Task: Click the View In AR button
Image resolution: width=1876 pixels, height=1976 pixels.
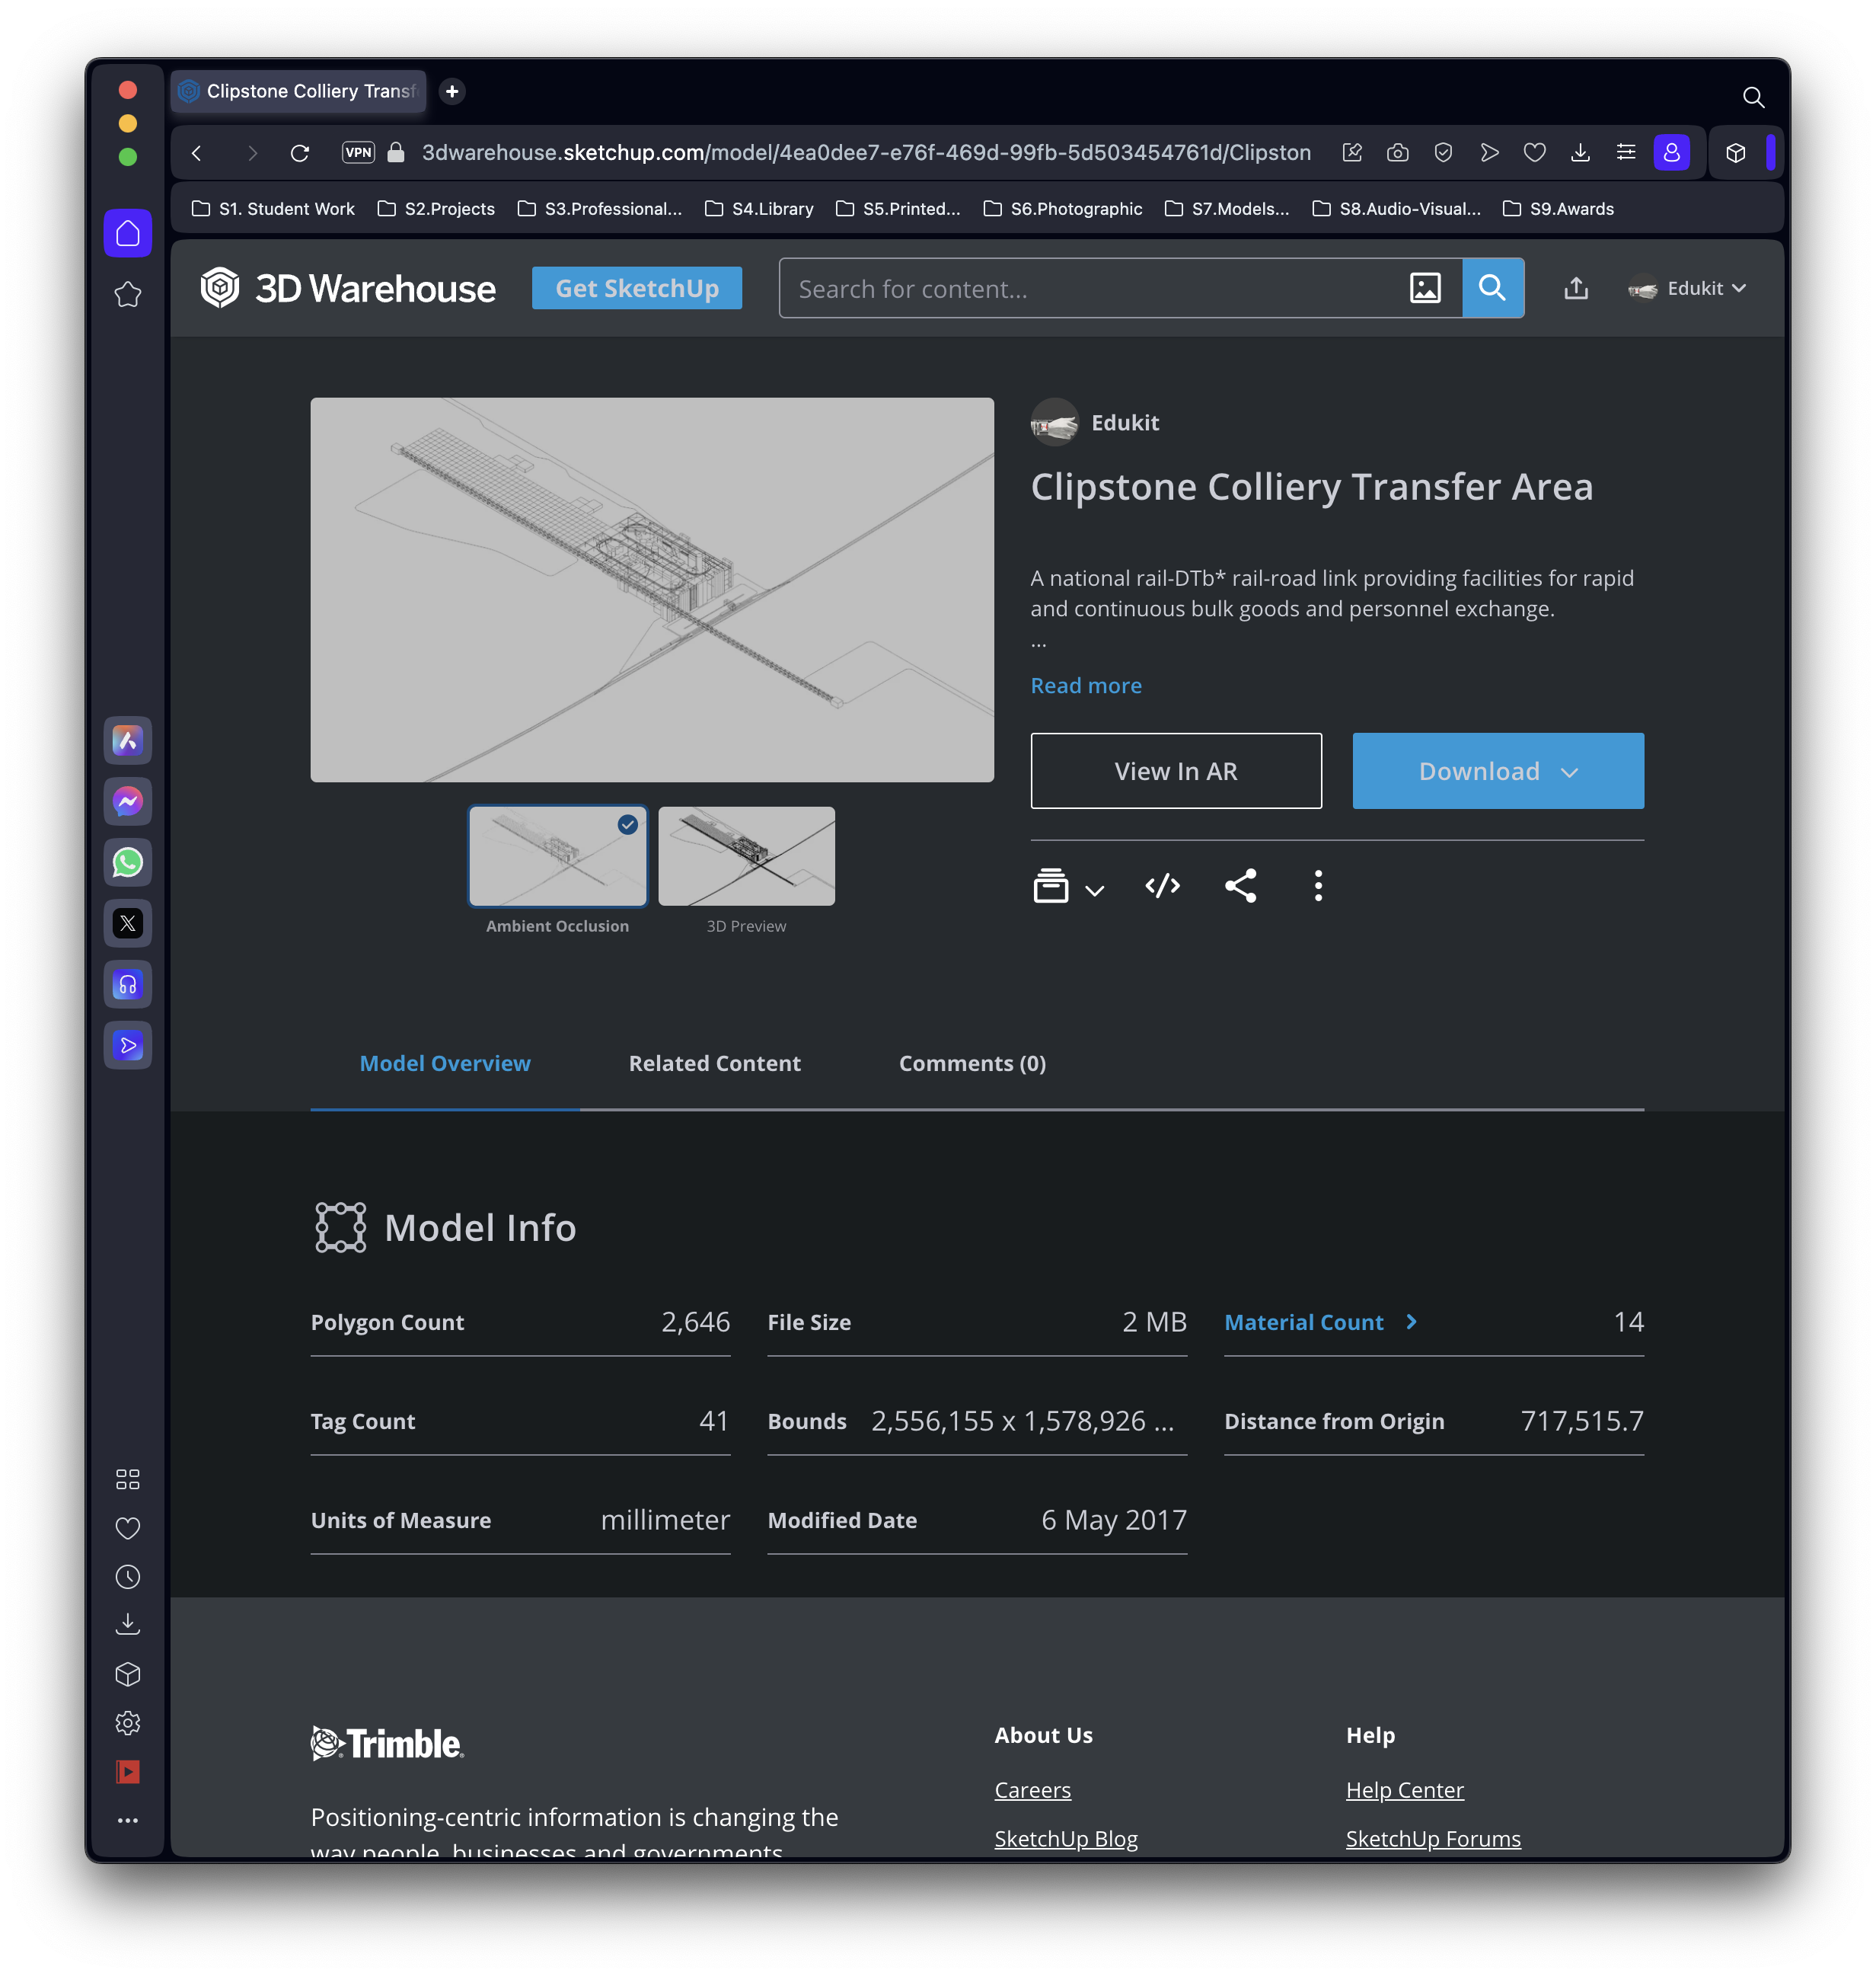Action: click(1175, 770)
